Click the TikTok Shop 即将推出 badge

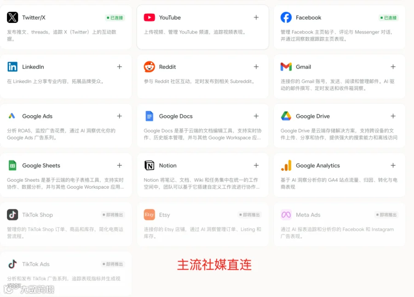113,215
